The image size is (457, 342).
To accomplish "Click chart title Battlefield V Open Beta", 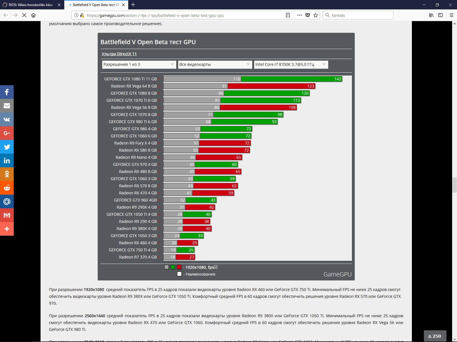I will pyautogui.click(x=148, y=42).
